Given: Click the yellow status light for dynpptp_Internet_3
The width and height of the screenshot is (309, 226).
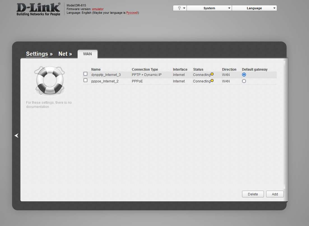Looking at the screenshot, I should pos(212,74).
